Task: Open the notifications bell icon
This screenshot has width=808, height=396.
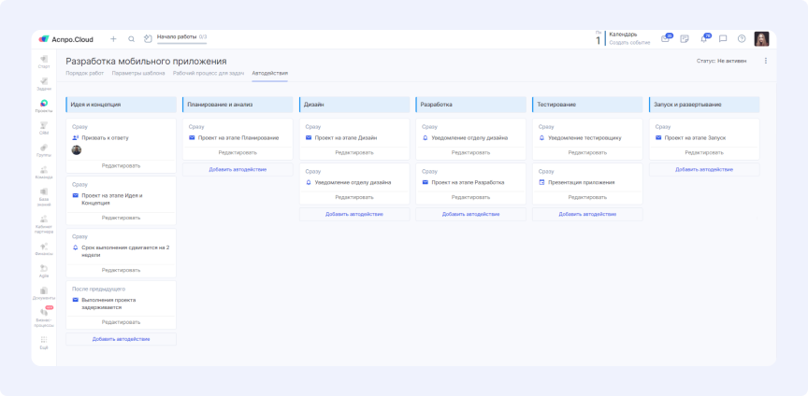Action: coord(704,39)
